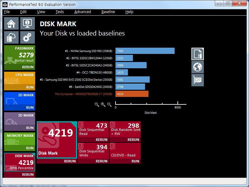Click the 473 Disk Sequential Read tile
The image size is (249, 187).
click(93, 129)
